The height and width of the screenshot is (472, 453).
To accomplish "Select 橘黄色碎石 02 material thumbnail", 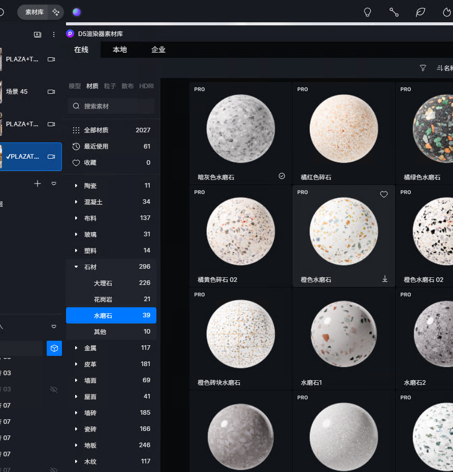I will (x=241, y=232).
